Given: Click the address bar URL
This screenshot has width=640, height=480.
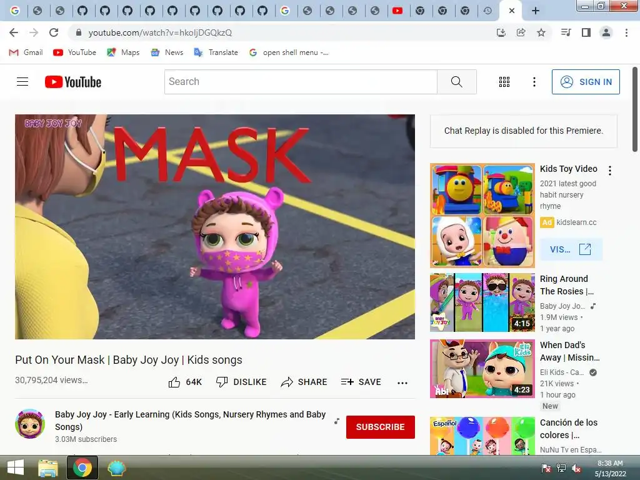Looking at the screenshot, I should (x=160, y=32).
